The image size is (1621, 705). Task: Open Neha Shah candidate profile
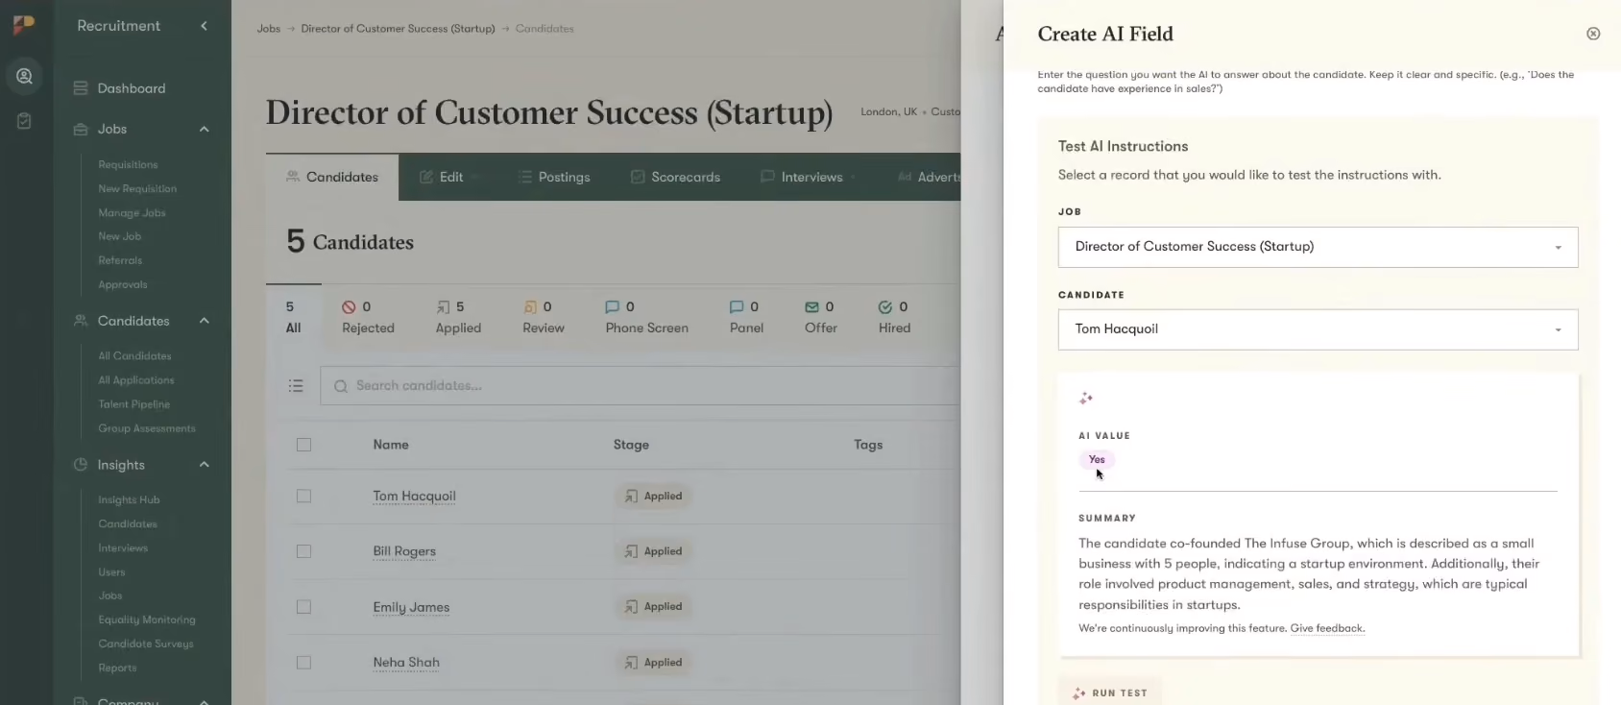(406, 663)
